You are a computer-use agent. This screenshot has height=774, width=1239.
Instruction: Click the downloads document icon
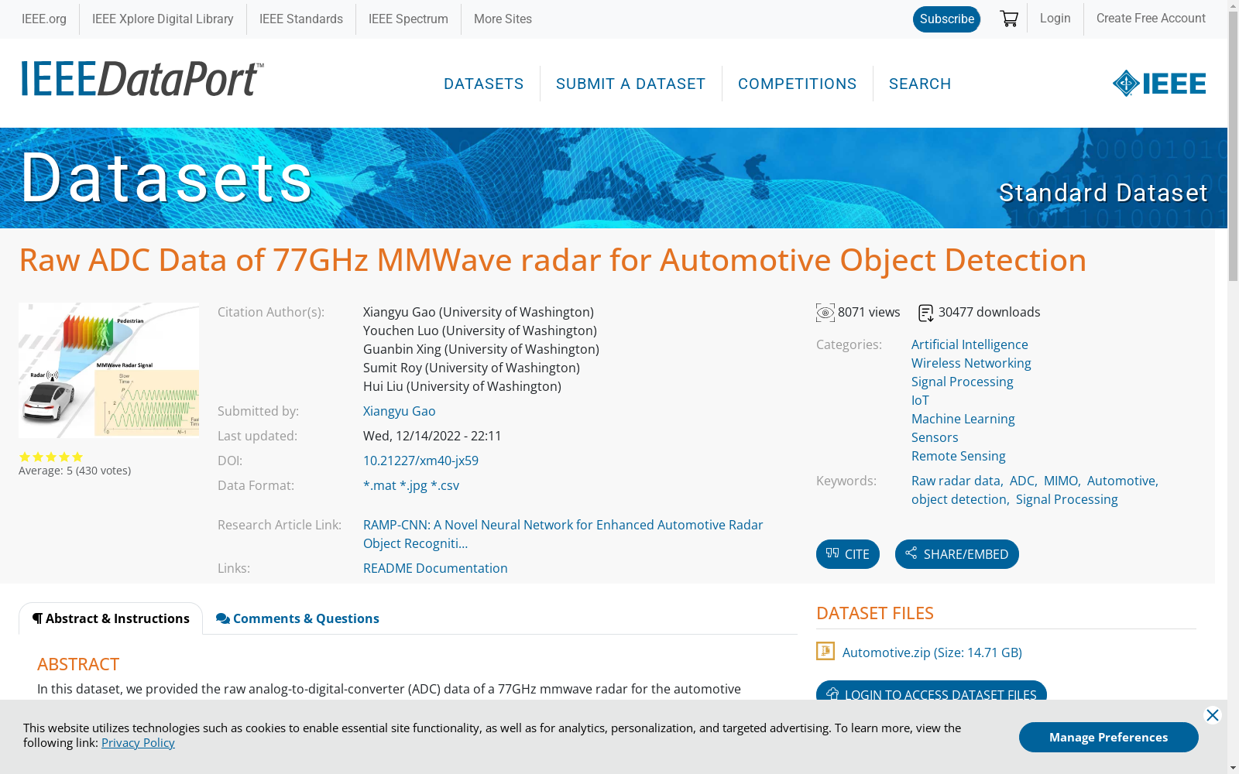[925, 313]
